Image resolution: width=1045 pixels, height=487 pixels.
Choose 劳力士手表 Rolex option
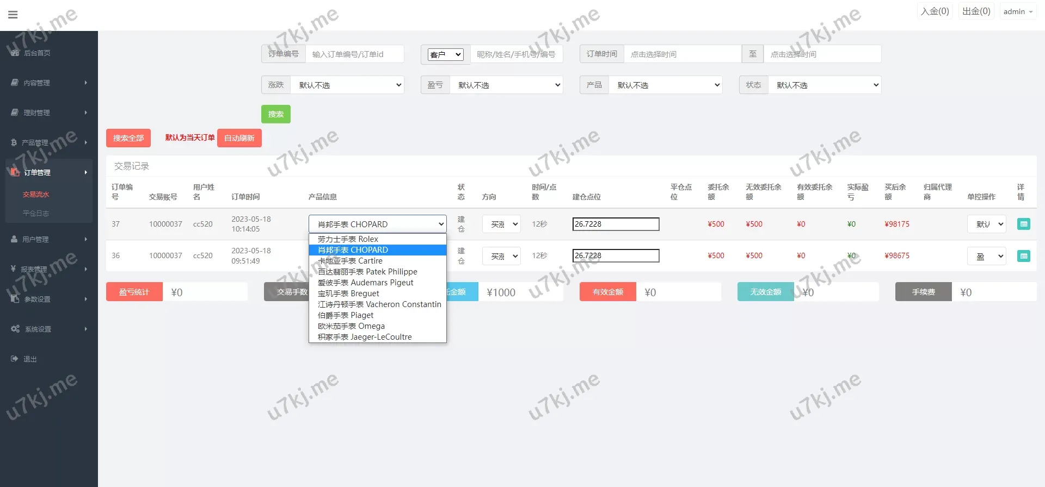(x=348, y=239)
